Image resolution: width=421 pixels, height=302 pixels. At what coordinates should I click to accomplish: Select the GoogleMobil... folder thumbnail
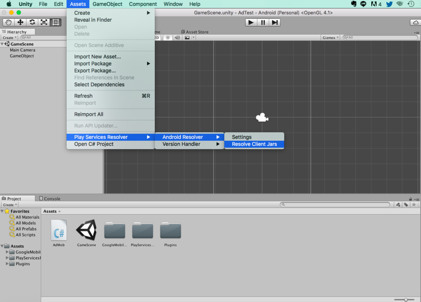pos(115,233)
